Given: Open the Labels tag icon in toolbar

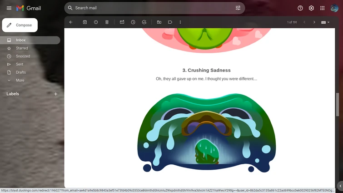Looking at the screenshot, I should pos(170,22).
